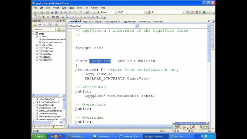This screenshot has width=247, height=139.
Task: Click the Class View back arrow
Action: pos(40,25)
